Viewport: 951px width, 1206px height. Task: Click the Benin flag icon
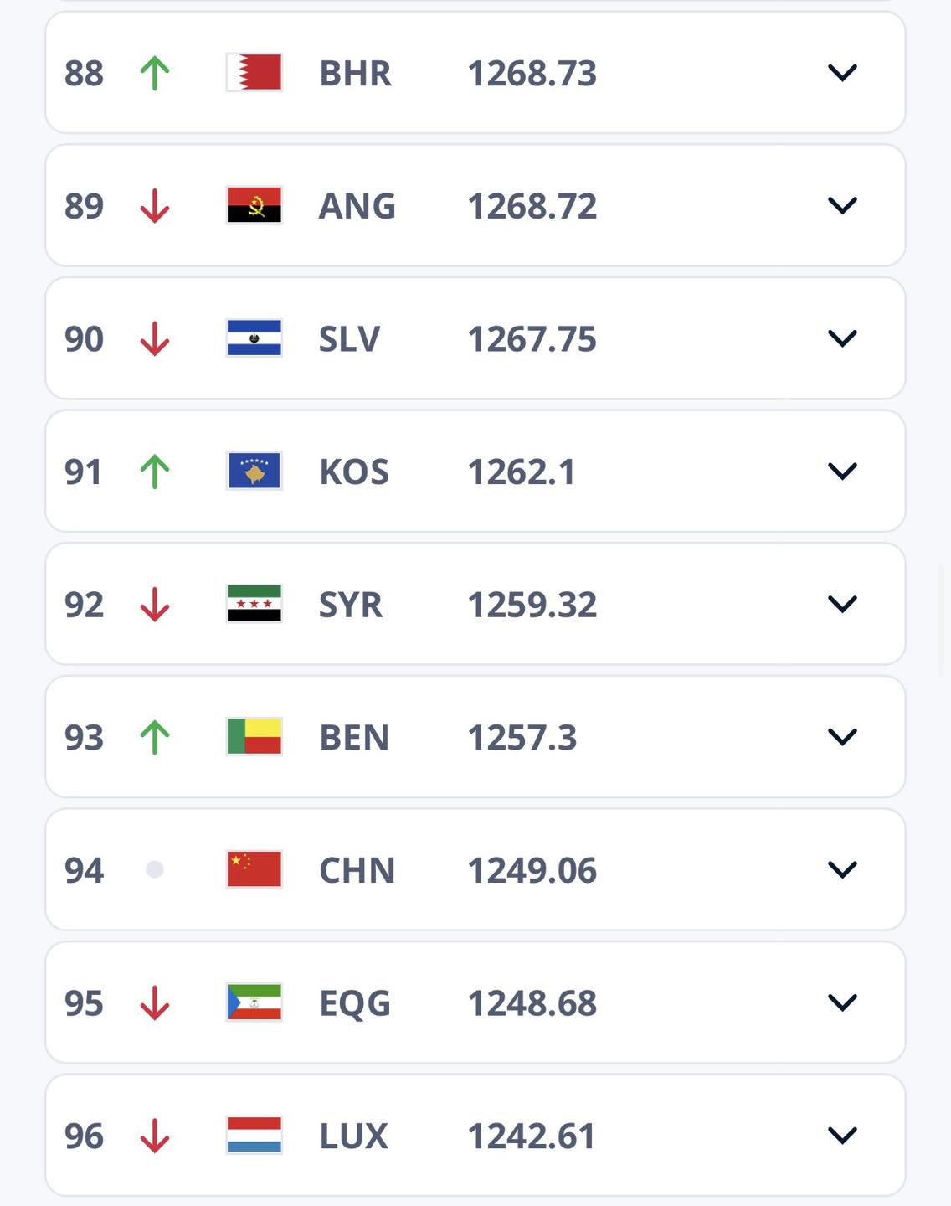pyautogui.click(x=254, y=737)
